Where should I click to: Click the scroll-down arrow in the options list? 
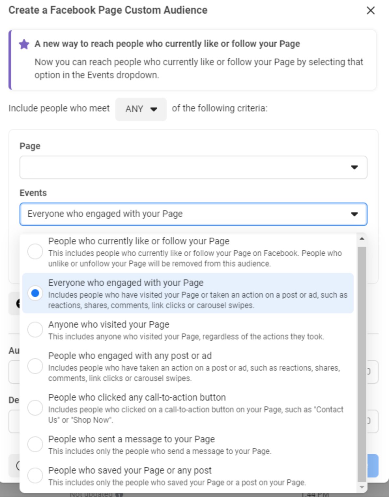362,487
